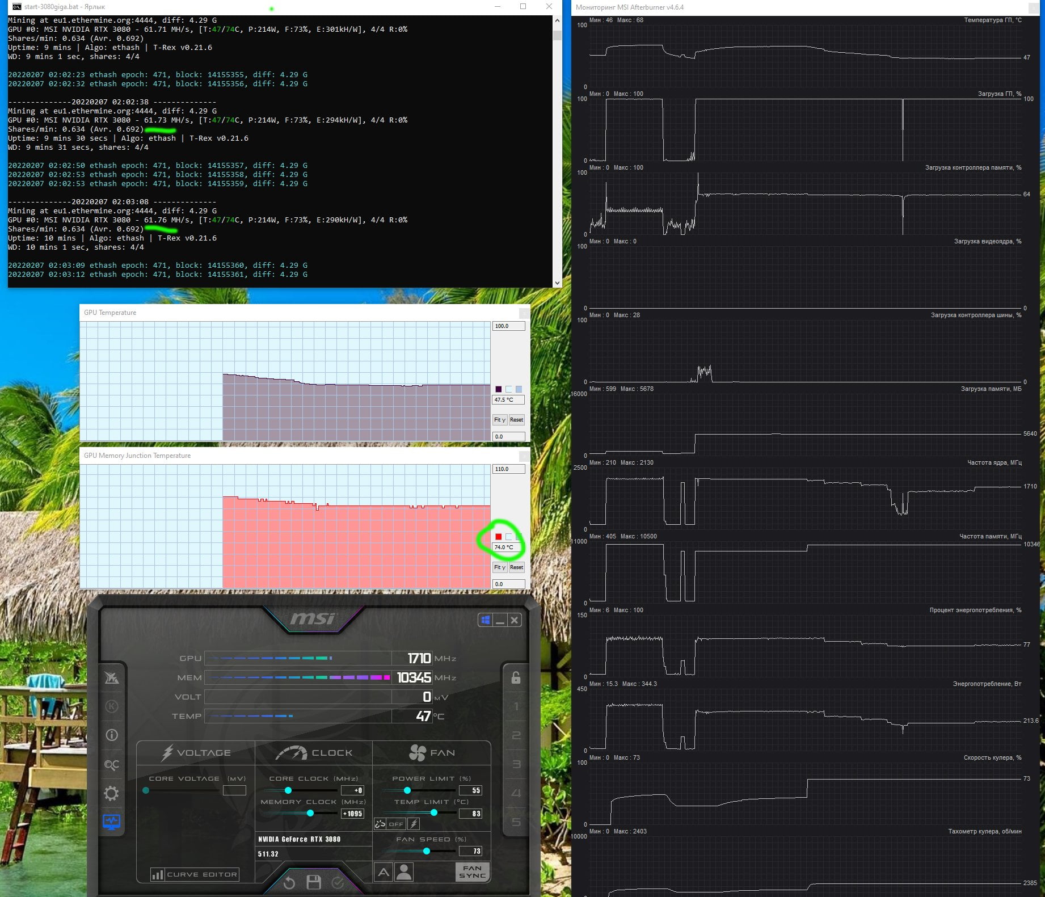Click the memory clock slider handle

click(x=310, y=814)
